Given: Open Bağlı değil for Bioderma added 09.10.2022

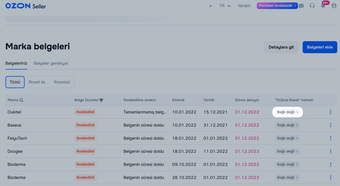Looking at the screenshot, I should 287,164.
